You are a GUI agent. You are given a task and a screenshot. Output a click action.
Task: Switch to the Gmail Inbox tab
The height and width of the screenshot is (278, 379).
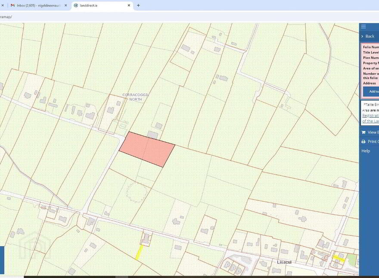[x=39, y=5]
